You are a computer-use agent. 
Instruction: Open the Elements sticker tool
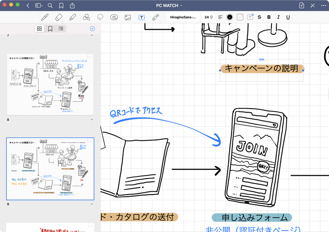[114, 17]
